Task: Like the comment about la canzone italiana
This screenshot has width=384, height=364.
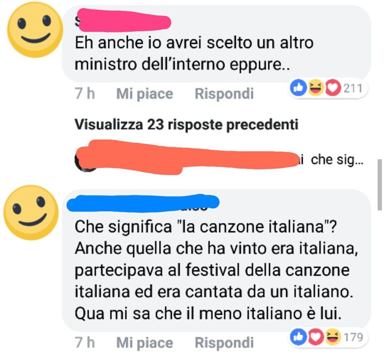Action: pos(145,343)
